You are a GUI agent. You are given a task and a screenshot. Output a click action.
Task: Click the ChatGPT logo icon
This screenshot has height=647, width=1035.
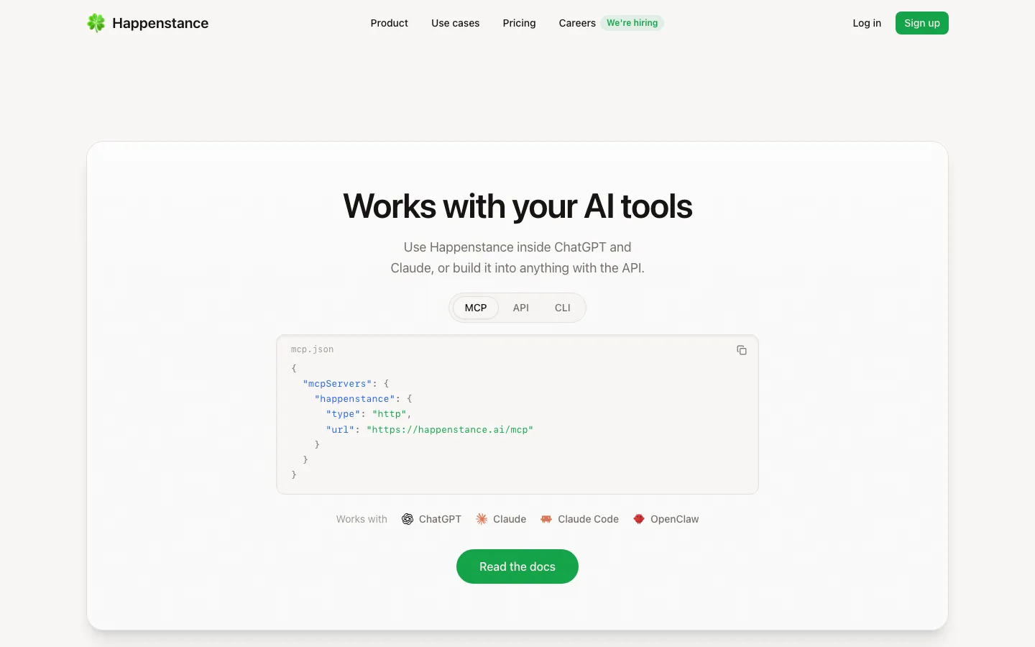(x=408, y=519)
